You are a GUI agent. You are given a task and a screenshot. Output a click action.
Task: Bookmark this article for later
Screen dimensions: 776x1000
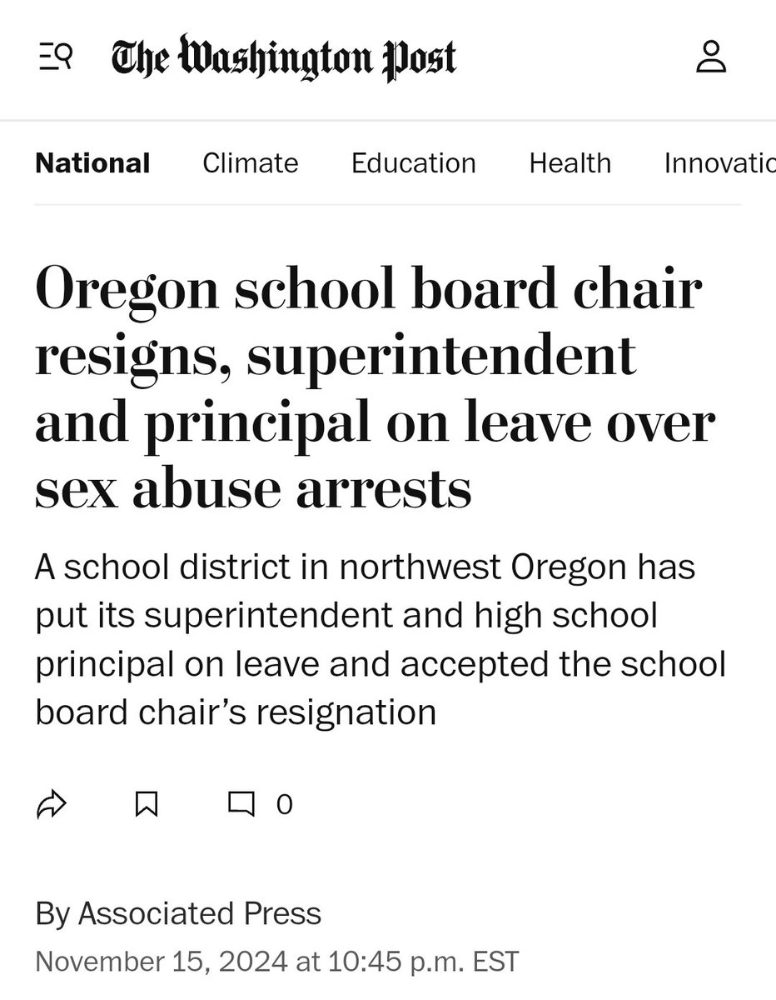pyautogui.click(x=147, y=804)
